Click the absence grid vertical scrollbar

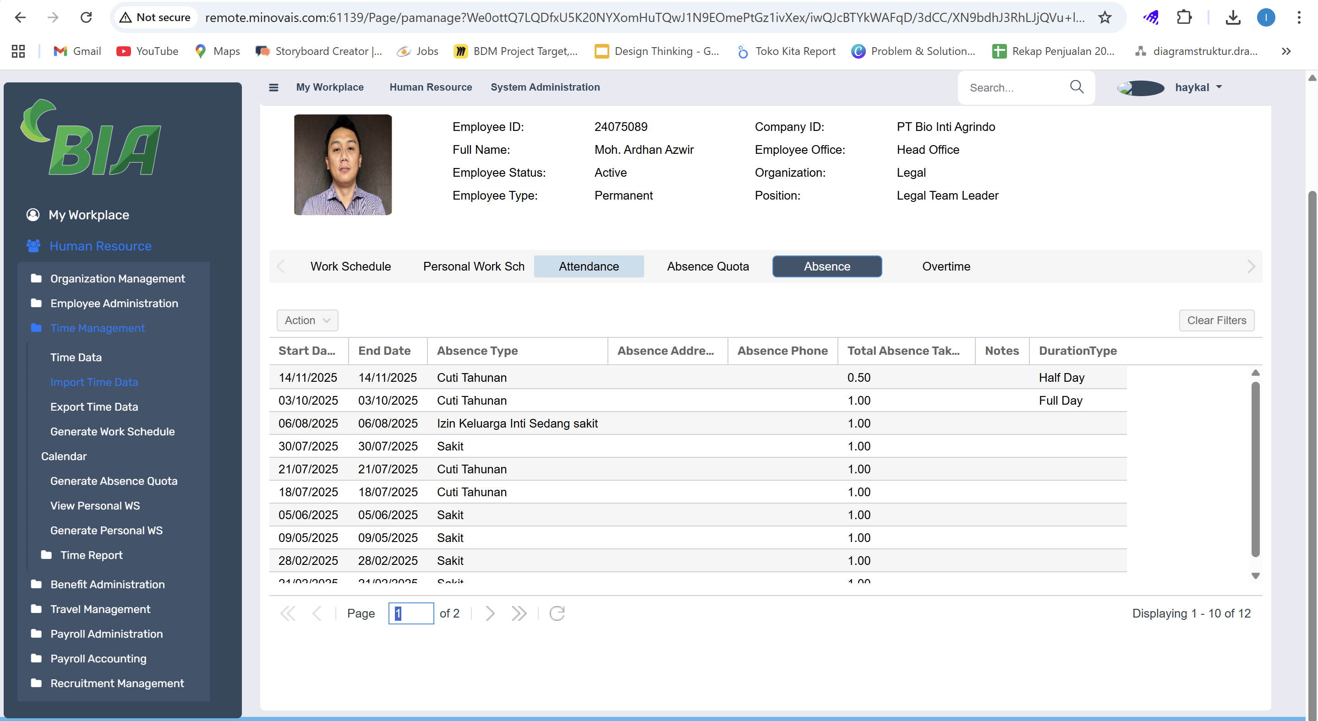[x=1255, y=469]
